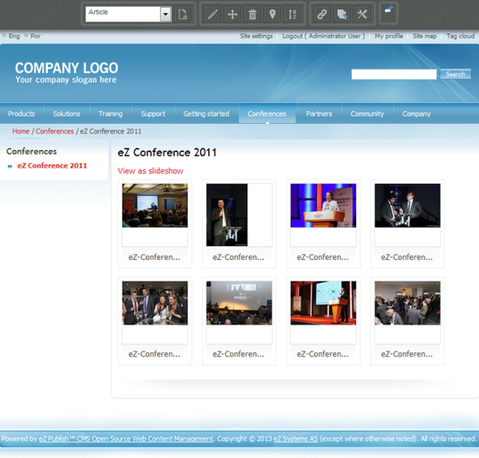Click the multi-upload documents icon
479x458 pixels.
pos(342,14)
